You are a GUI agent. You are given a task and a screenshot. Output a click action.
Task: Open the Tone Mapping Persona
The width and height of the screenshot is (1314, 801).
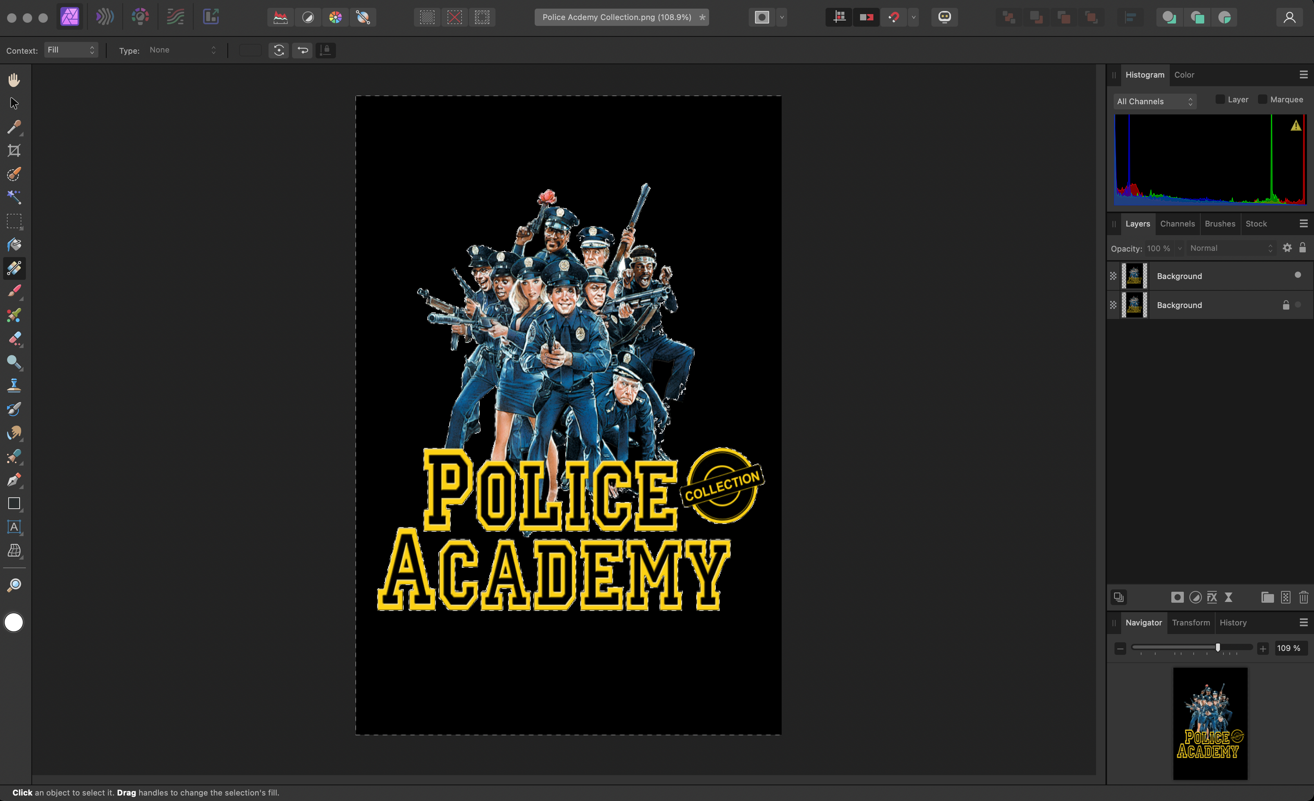point(176,17)
